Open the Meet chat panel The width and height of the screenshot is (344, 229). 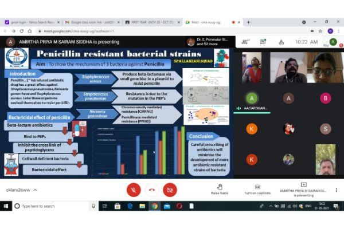click(263, 41)
